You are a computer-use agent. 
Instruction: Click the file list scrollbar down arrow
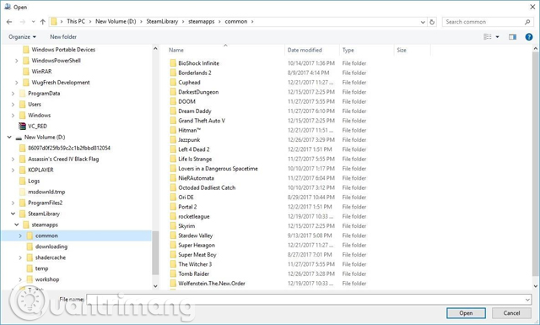(536, 286)
